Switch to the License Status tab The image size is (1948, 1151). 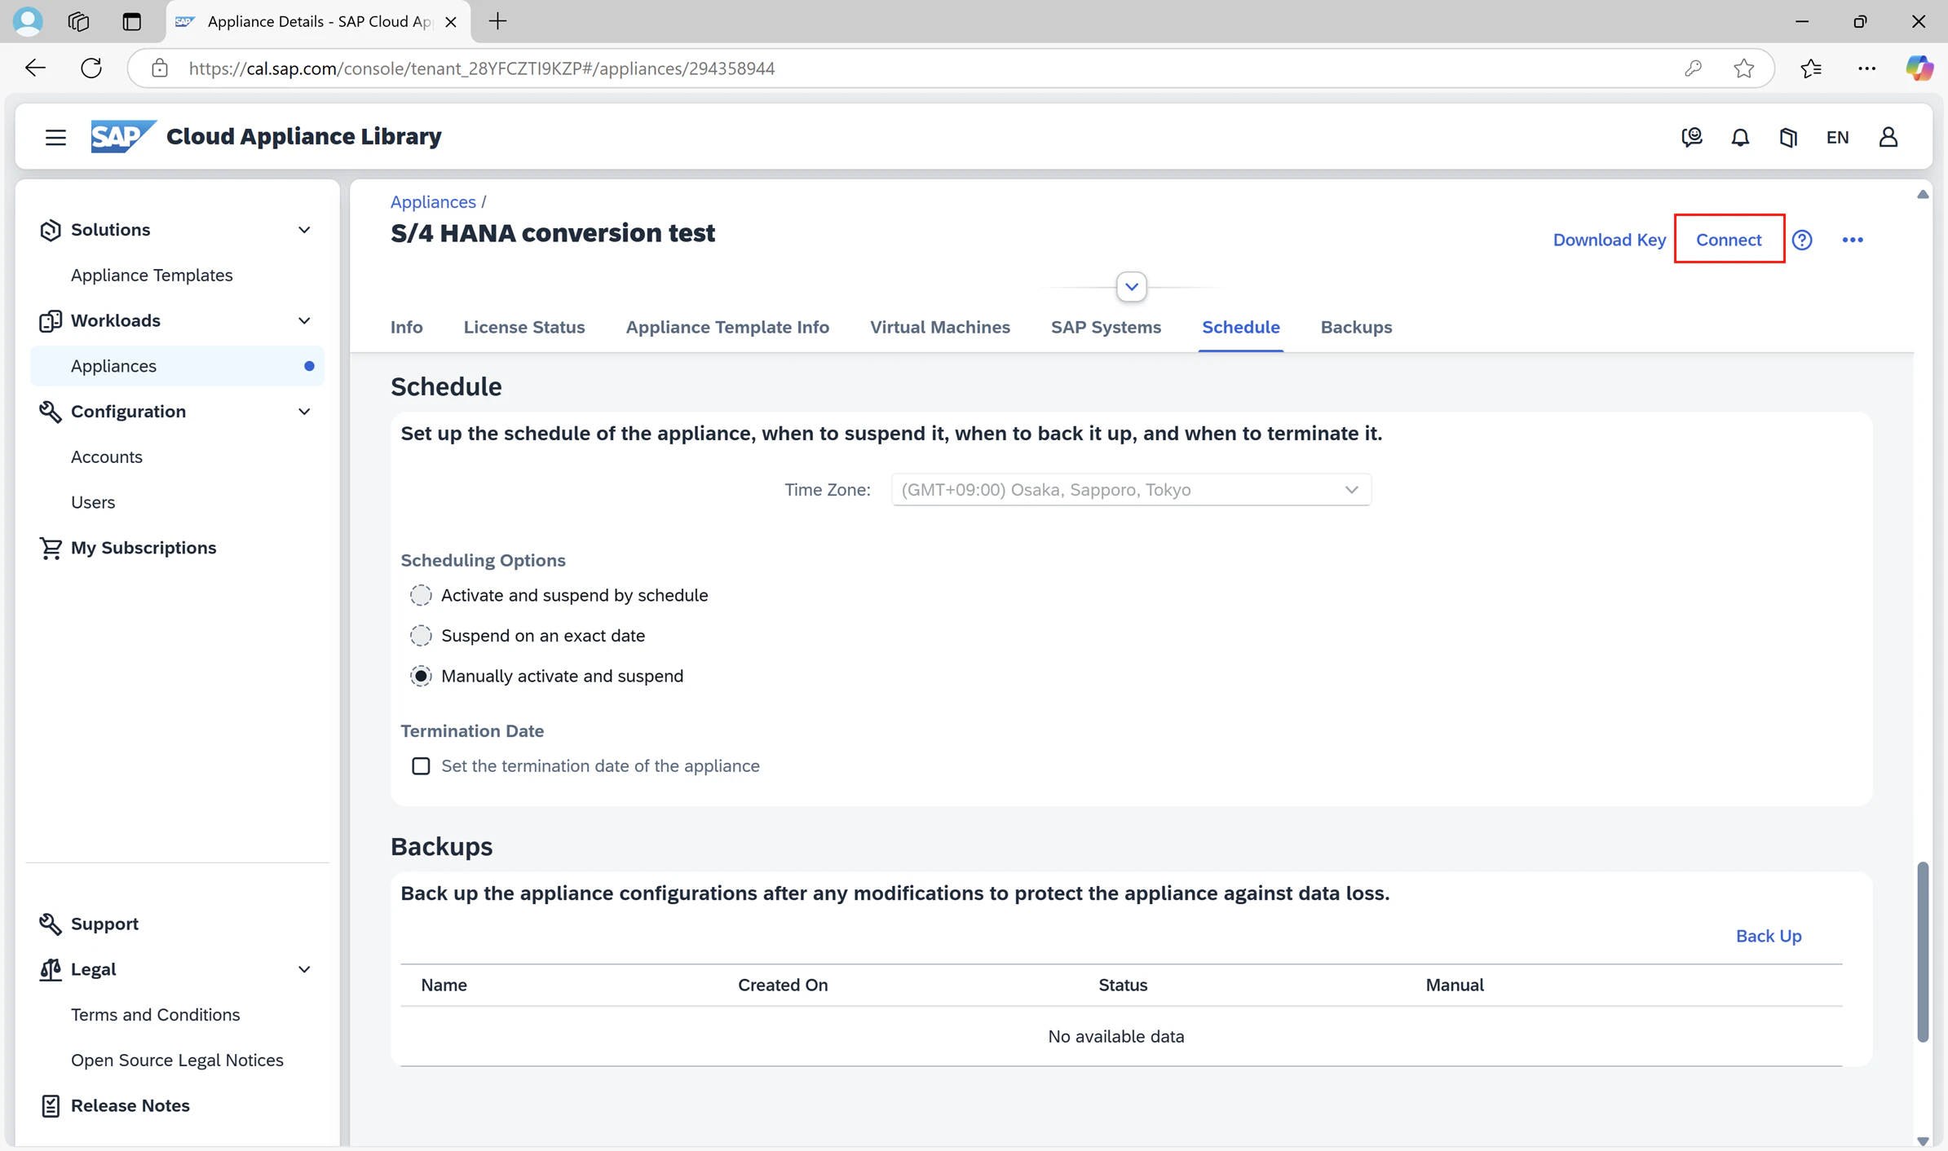(x=524, y=327)
